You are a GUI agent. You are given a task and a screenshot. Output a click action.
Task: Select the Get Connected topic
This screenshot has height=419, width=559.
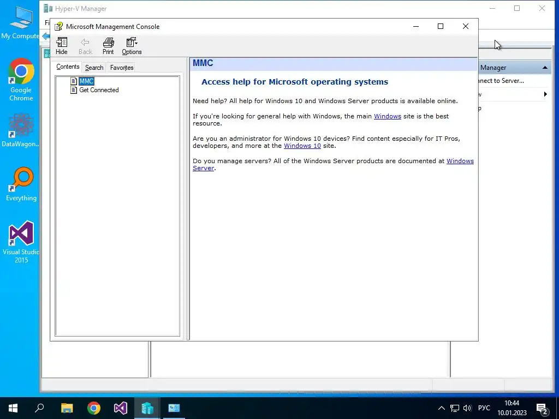point(99,90)
